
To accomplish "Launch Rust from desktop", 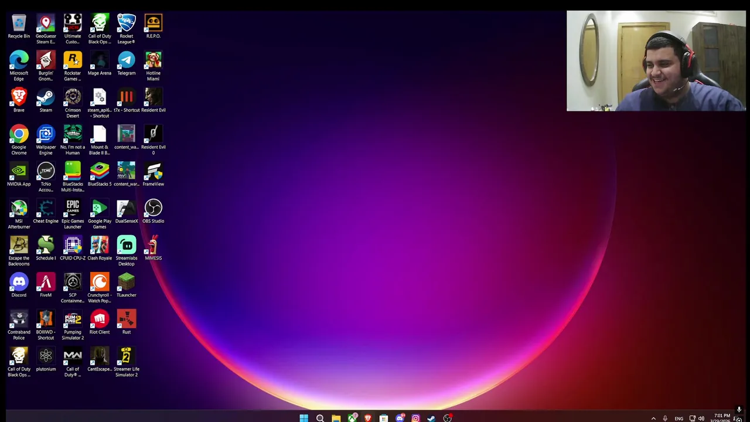I will (127, 322).
